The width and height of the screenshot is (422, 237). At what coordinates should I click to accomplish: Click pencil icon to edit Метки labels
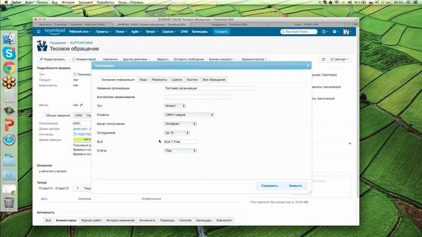81,105
